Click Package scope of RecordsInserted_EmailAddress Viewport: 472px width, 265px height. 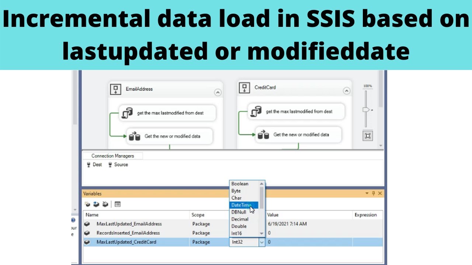(x=201, y=233)
